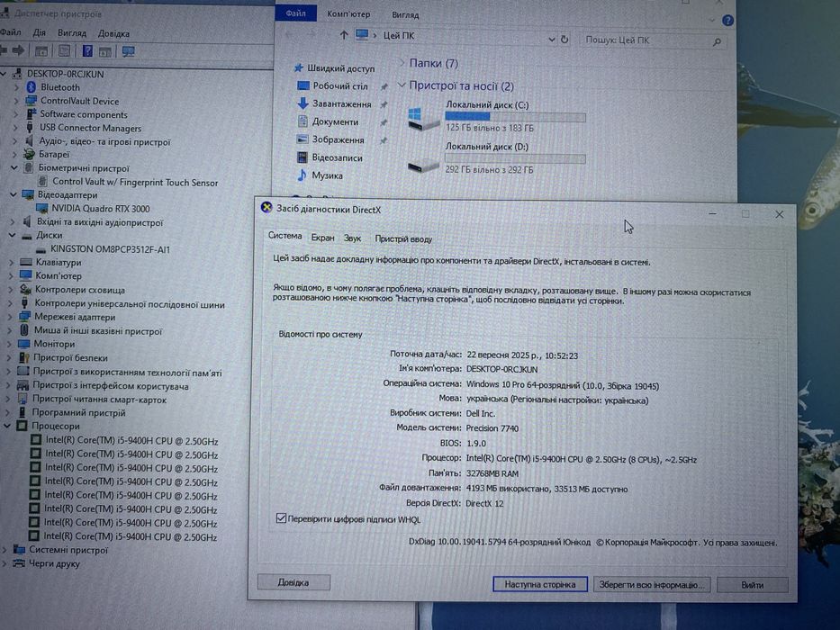Click the Зберегти всю інформацію button
Viewport: 840px width, 630px height.
(652, 584)
